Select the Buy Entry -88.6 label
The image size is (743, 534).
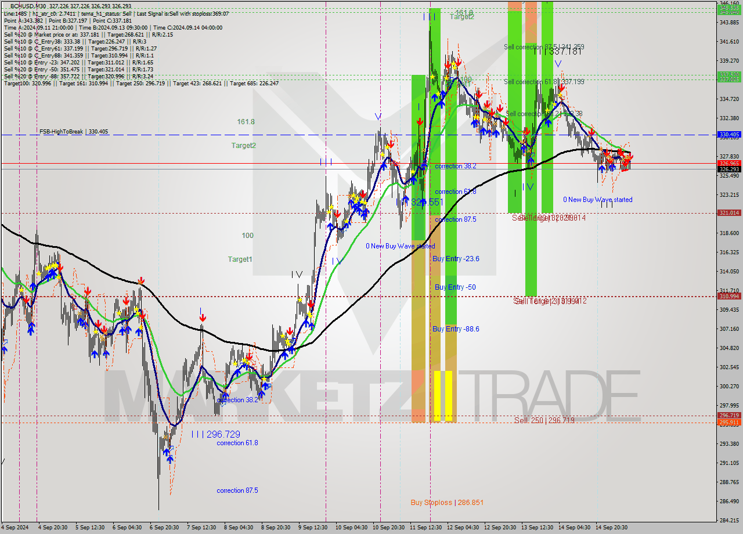(456, 329)
